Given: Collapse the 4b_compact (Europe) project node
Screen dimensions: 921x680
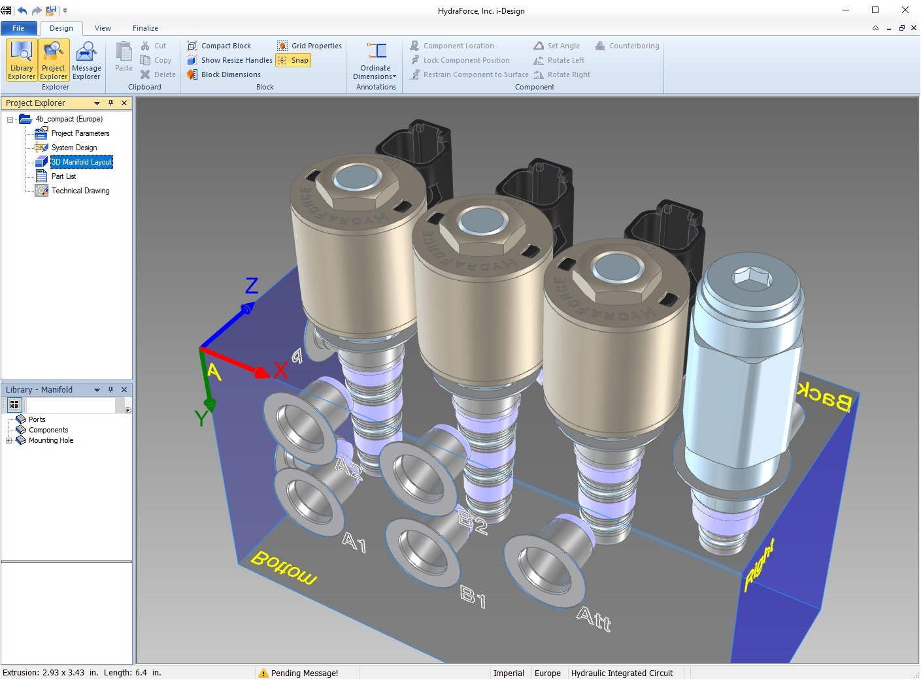Looking at the screenshot, I should coord(10,120).
